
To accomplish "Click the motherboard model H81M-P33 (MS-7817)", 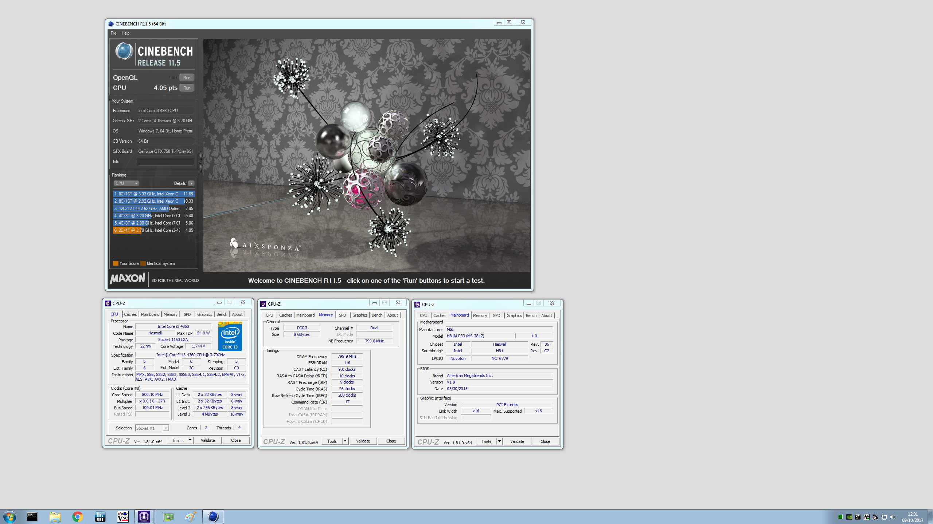I will 480,336.
